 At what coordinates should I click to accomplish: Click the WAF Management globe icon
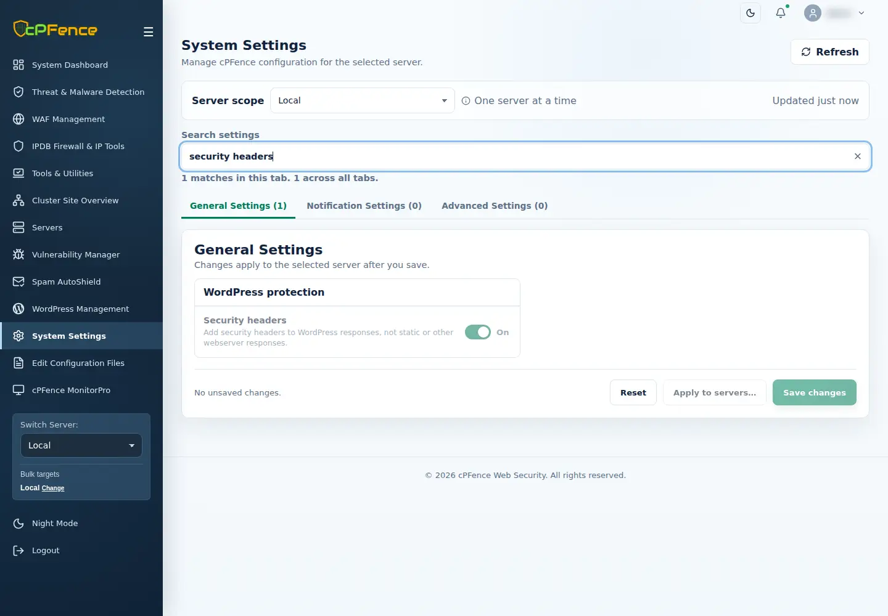click(18, 119)
